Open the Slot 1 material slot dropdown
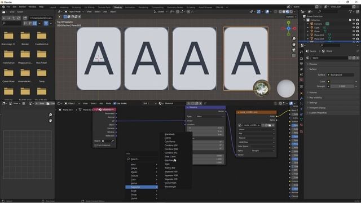 (149, 103)
